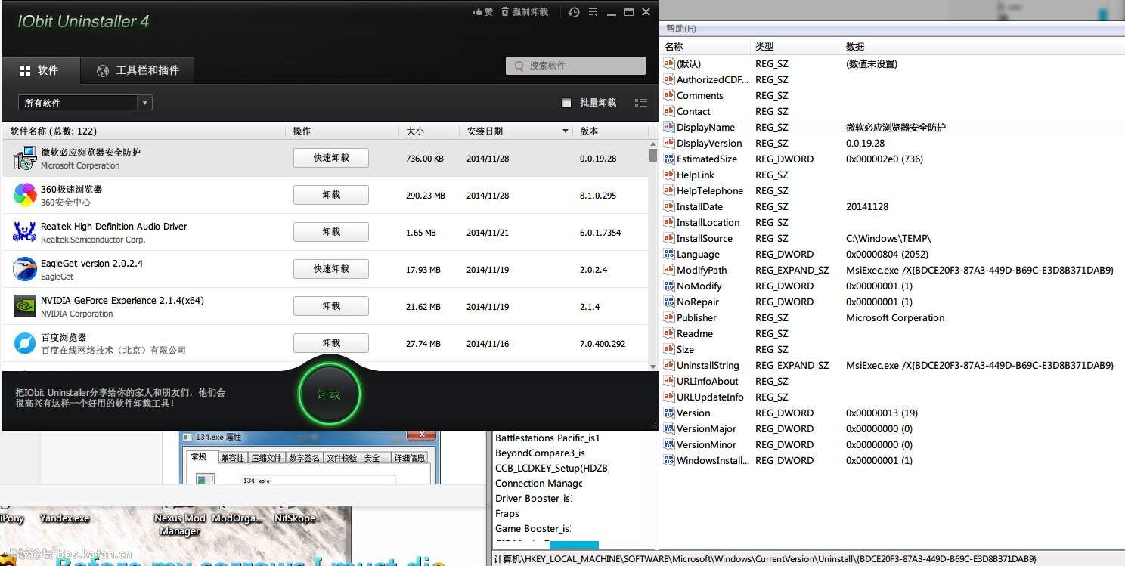Select the EagleGet program icon

[25, 269]
